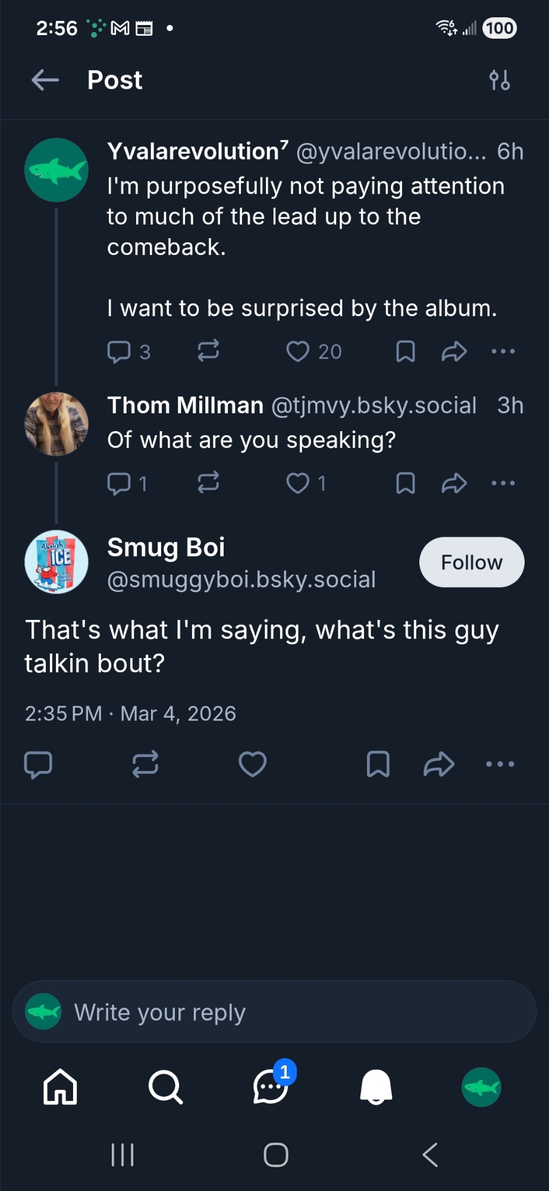This screenshot has height=1191, width=549.
Task: Open Notifications bell
Action: coord(376,1087)
